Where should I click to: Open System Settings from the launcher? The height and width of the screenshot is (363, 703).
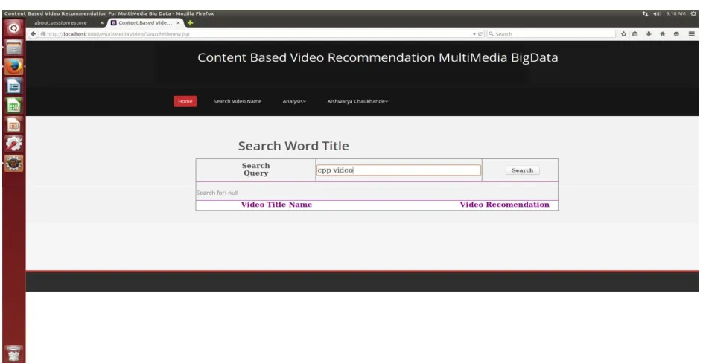coord(13,144)
